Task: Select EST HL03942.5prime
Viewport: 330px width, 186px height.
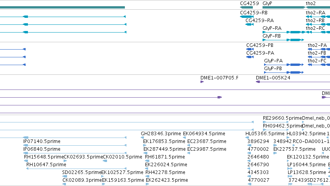Action: click(x=306, y=134)
